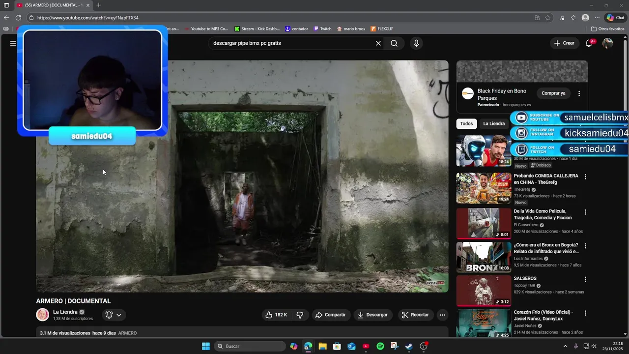Reload the page with refresh icon

(x=19, y=18)
